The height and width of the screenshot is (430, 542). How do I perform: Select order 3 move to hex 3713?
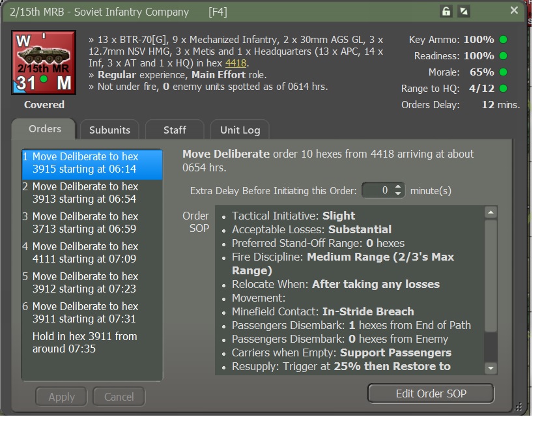click(92, 223)
